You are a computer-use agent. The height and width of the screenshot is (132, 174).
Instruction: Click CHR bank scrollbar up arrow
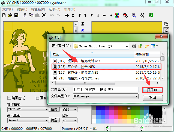[76, 24]
